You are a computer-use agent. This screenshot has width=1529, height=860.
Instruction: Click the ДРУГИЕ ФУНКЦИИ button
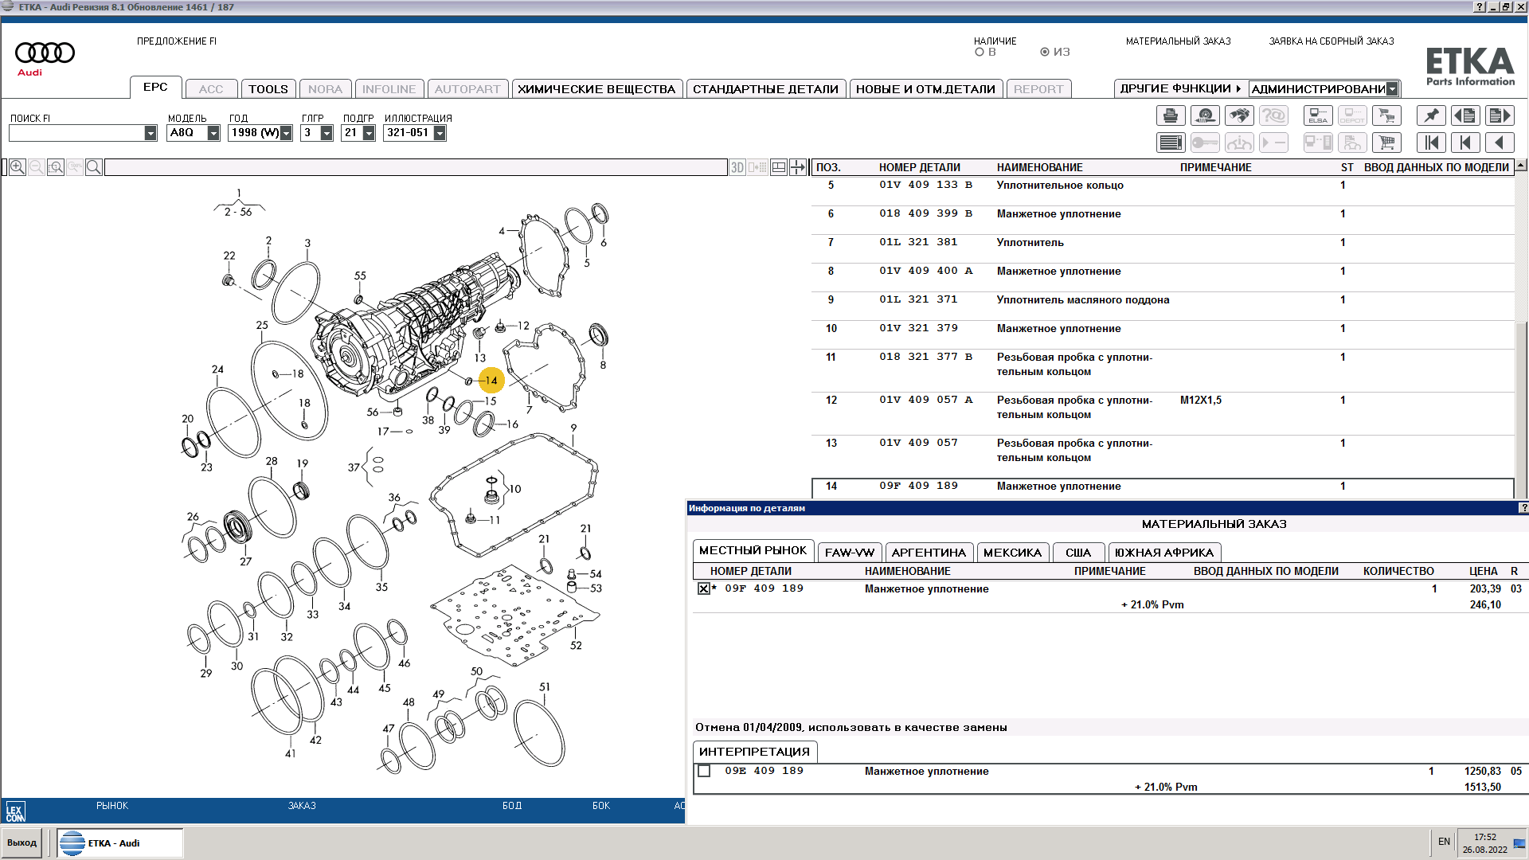pos(1179,89)
